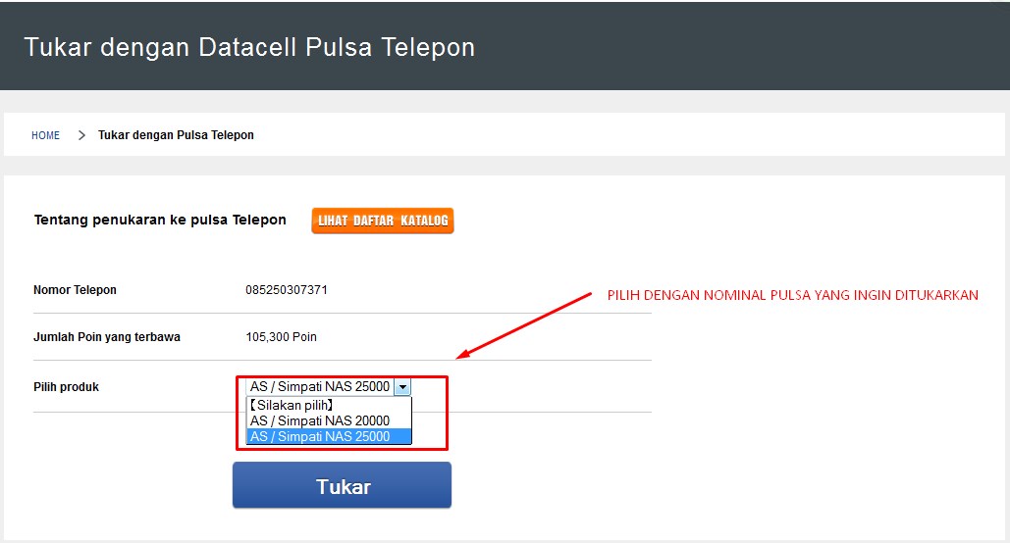Click the 'Tukar dengan Datacell Pulsa Telepon' title
Viewport: 1010px width, 543px height.
coord(250,48)
